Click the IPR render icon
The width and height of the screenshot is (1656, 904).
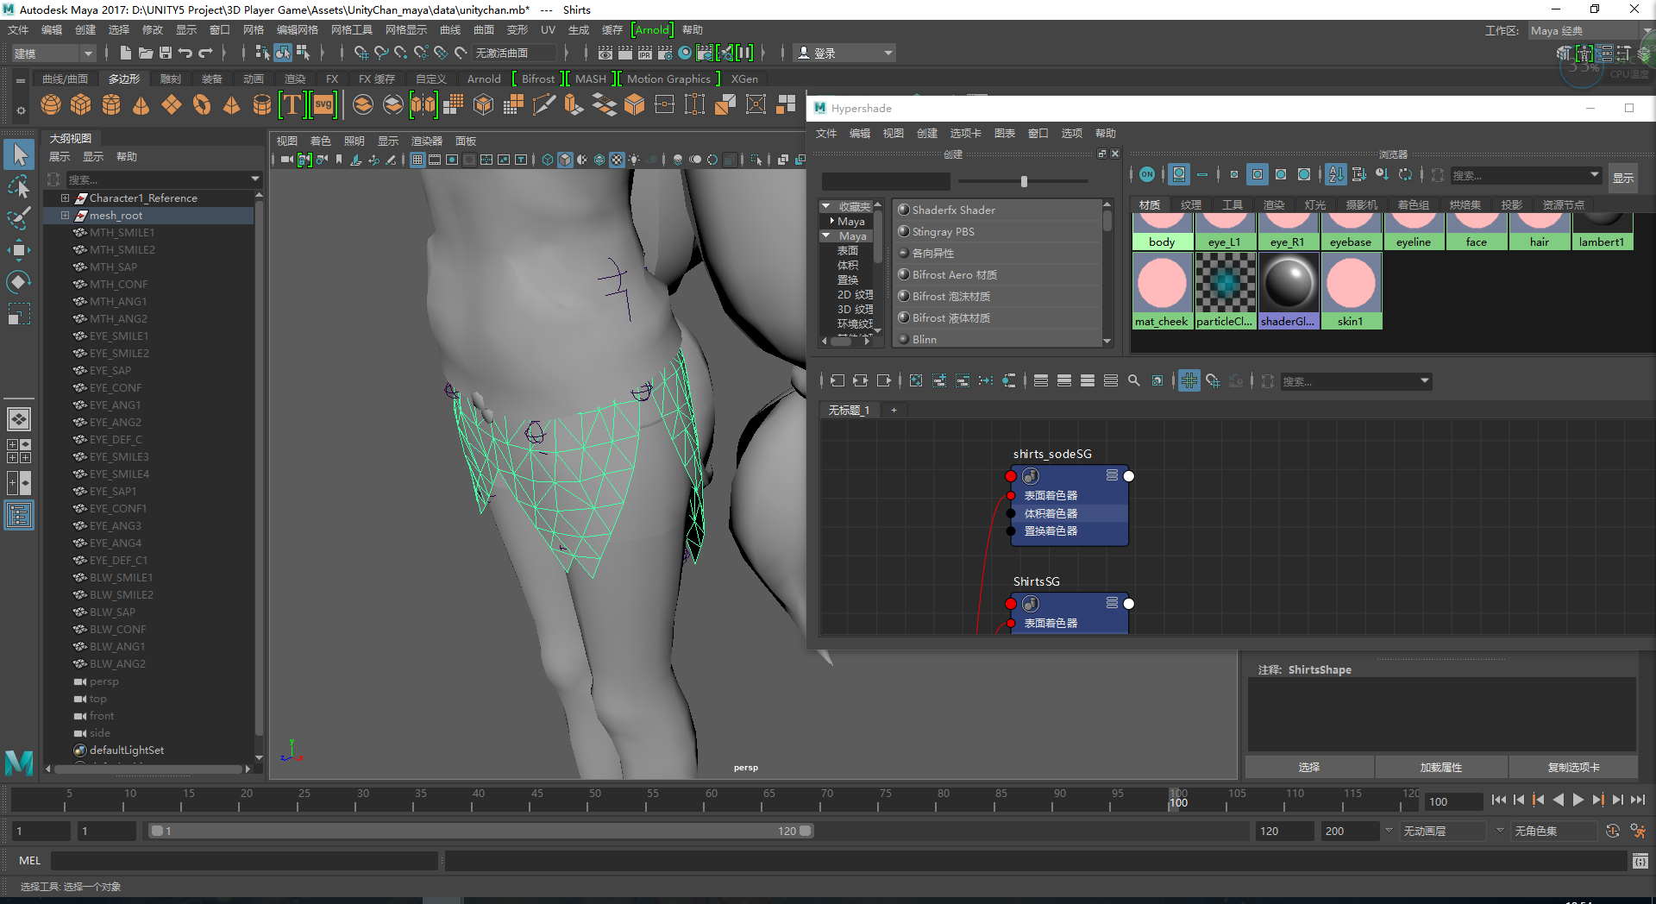click(644, 53)
